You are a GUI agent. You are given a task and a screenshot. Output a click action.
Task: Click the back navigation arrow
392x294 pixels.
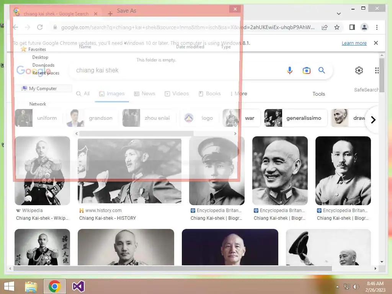click(x=15, y=27)
